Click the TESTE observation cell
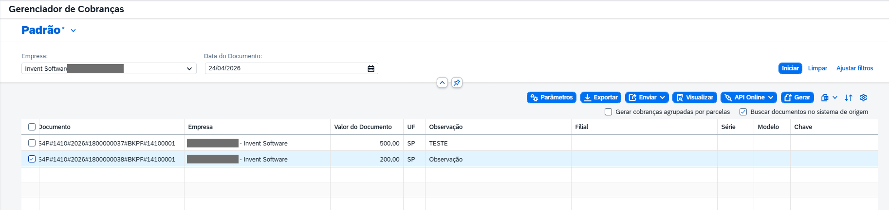This screenshot has height=210, width=889. (x=498, y=143)
